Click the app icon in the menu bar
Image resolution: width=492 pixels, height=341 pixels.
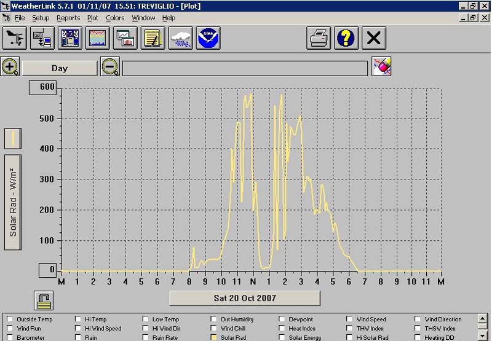pyautogui.click(x=6, y=18)
